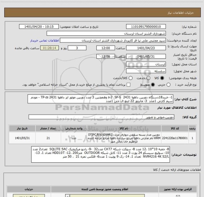This screenshot has width=204, height=197.
Task: Select the کالا radio button
Action: click(x=162, y=78)
